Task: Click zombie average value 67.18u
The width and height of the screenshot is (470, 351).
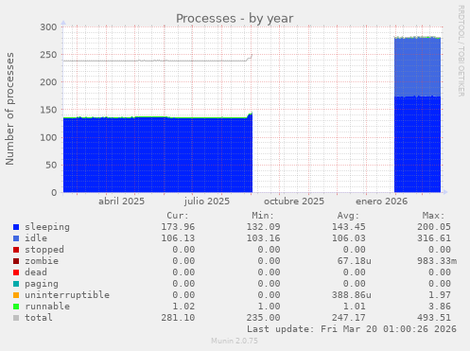Action: point(355,261)
